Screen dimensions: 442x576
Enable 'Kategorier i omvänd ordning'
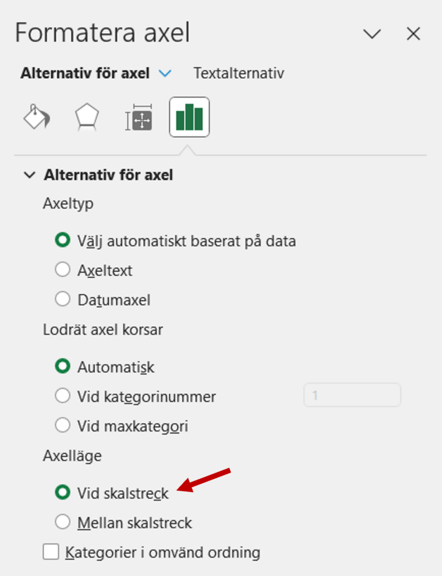tap(51, 552)
